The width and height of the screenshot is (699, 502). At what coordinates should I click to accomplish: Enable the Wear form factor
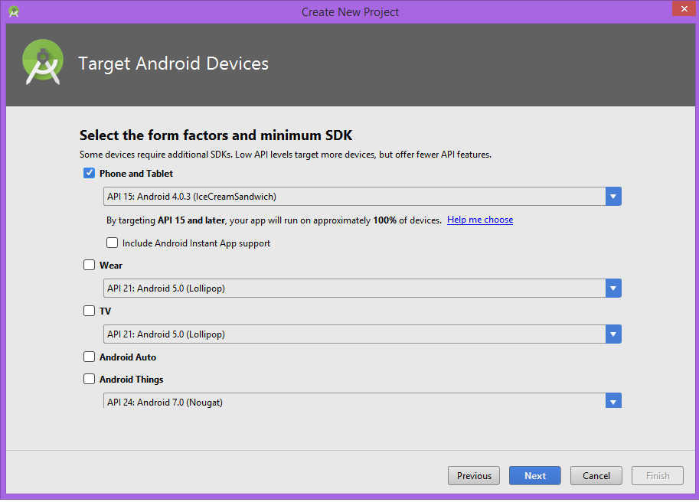point(89,265)
